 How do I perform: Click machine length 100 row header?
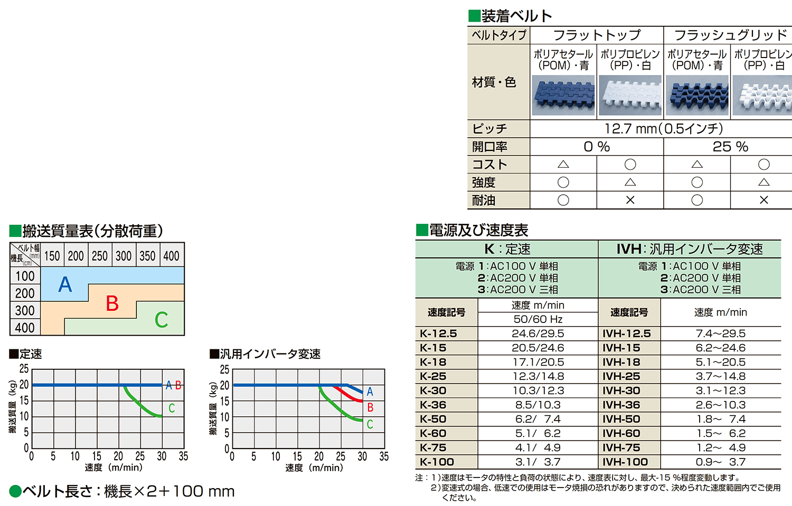pyautogui.click(x=25, y=276)
